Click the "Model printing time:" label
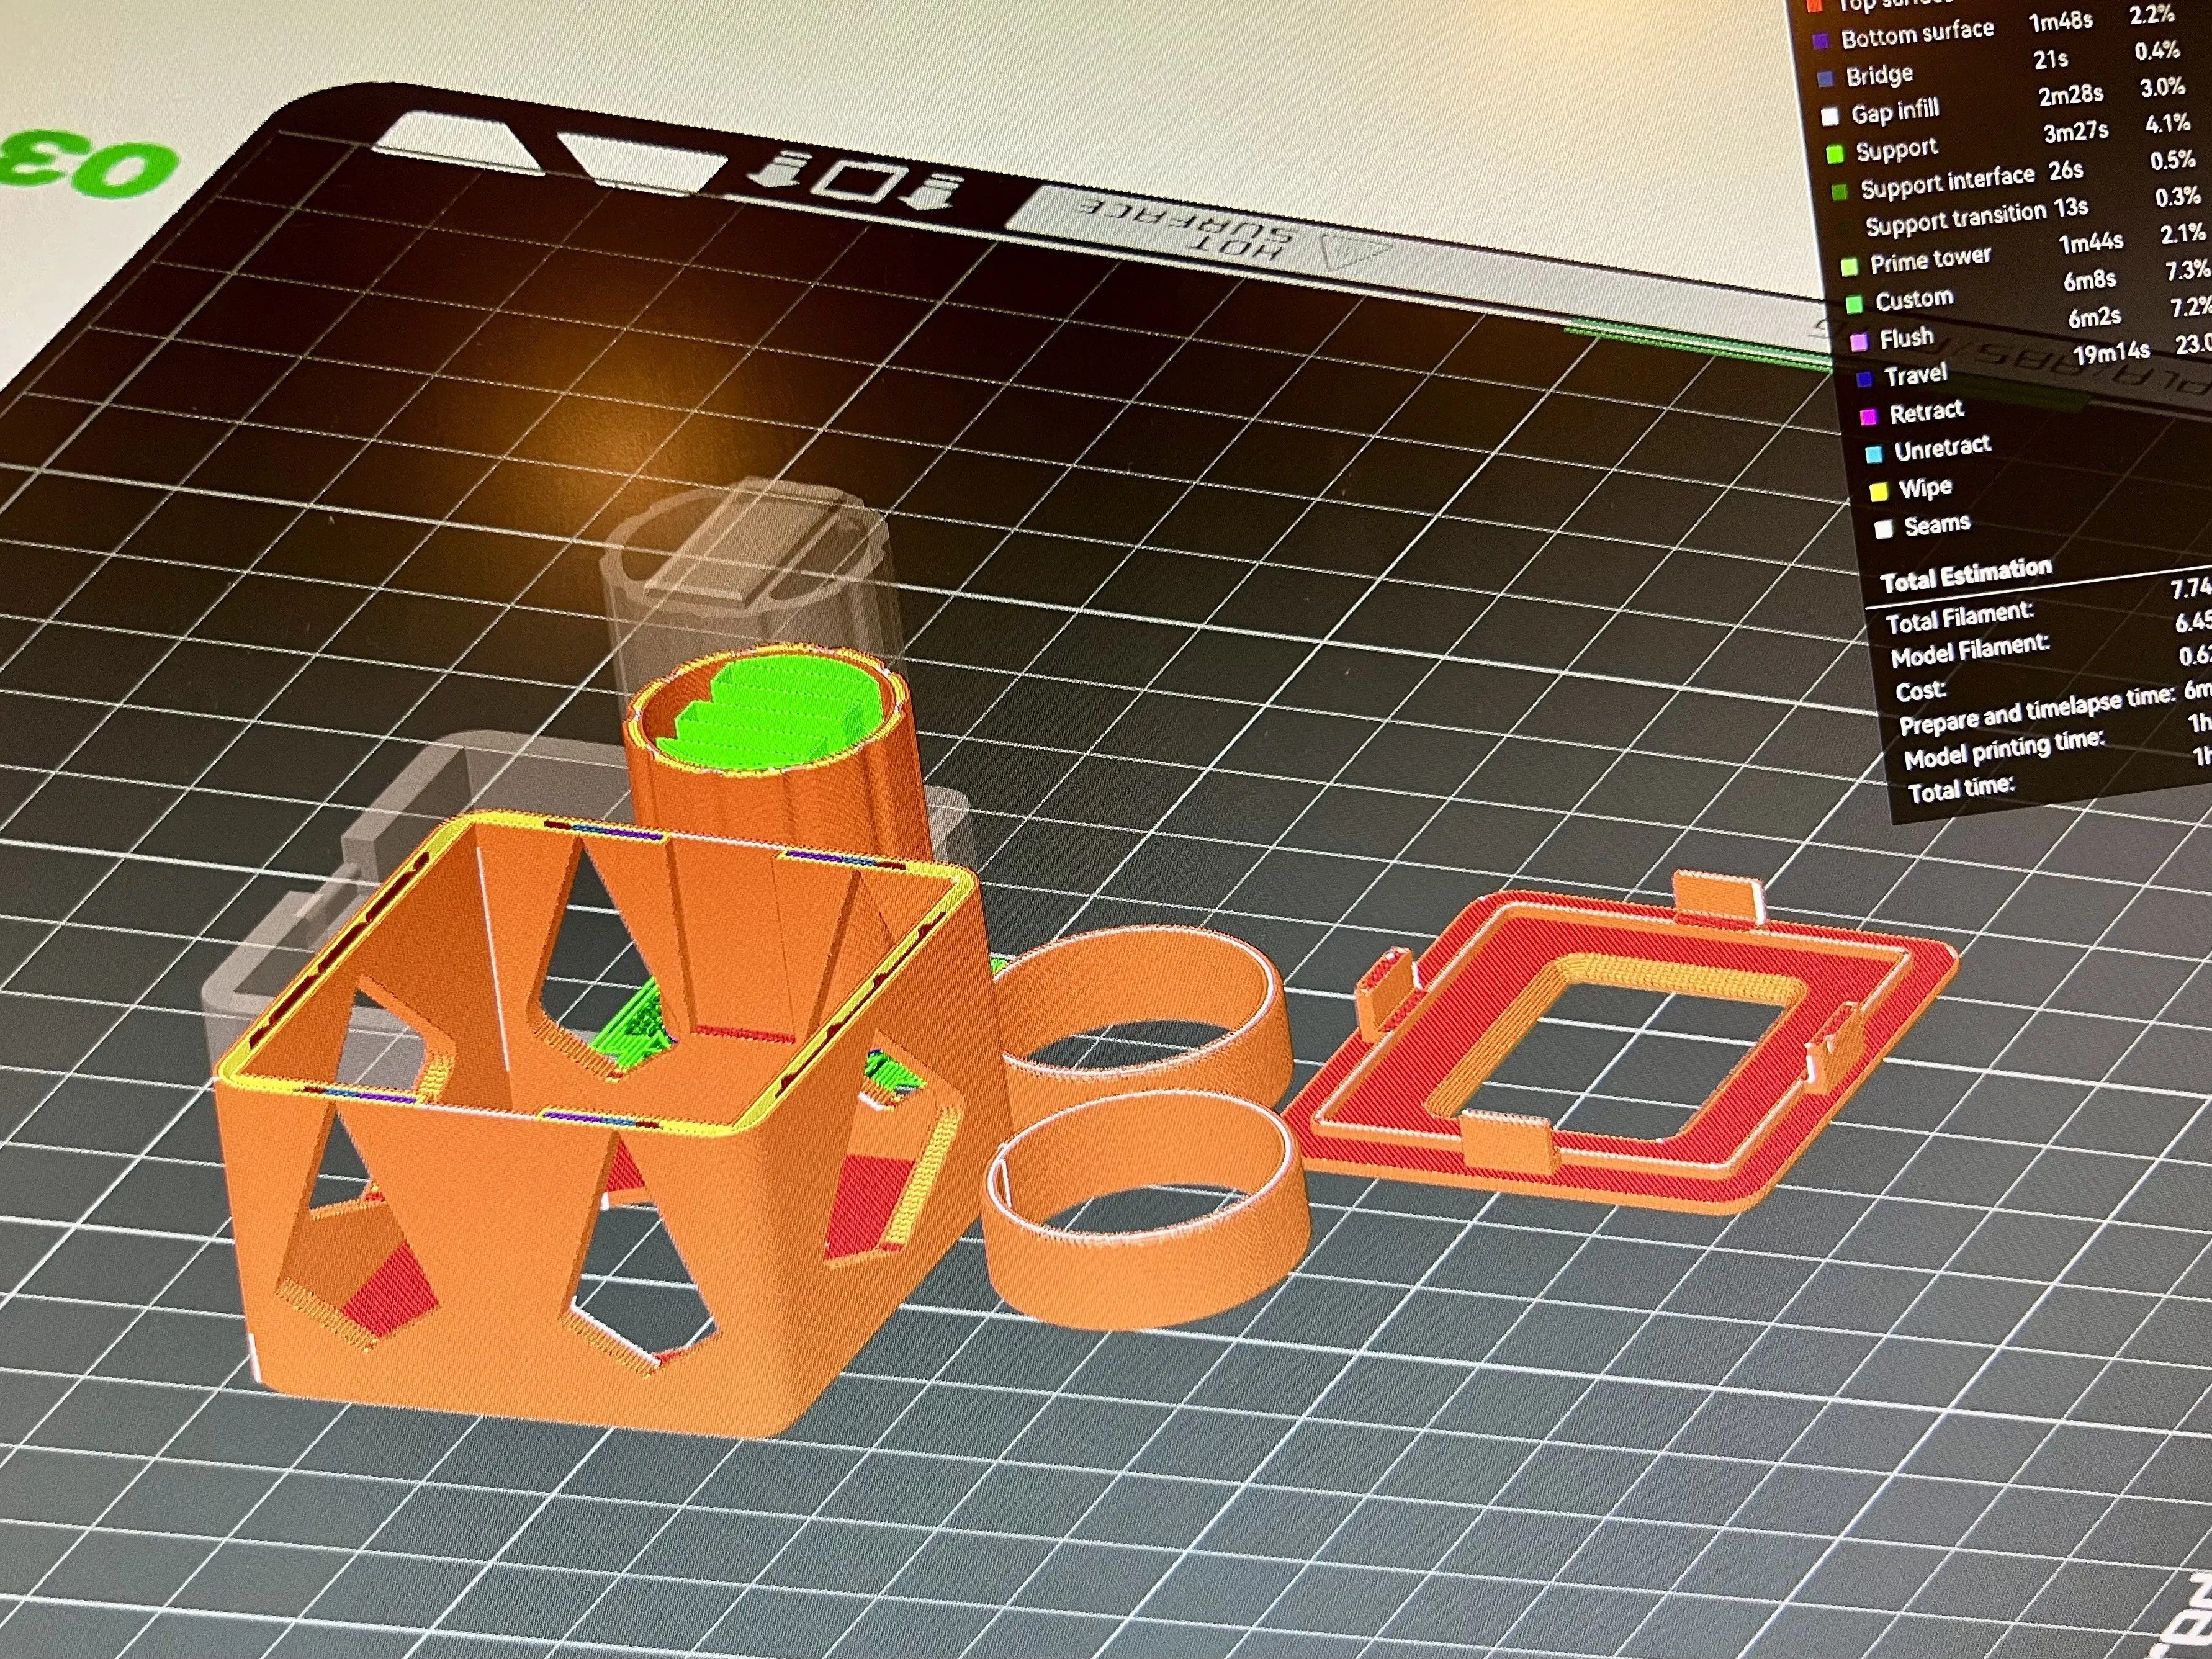 pos(2004,749)
